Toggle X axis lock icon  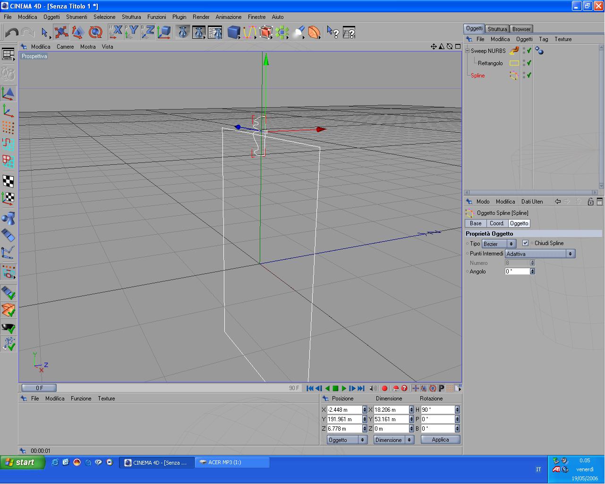point(116,32)
